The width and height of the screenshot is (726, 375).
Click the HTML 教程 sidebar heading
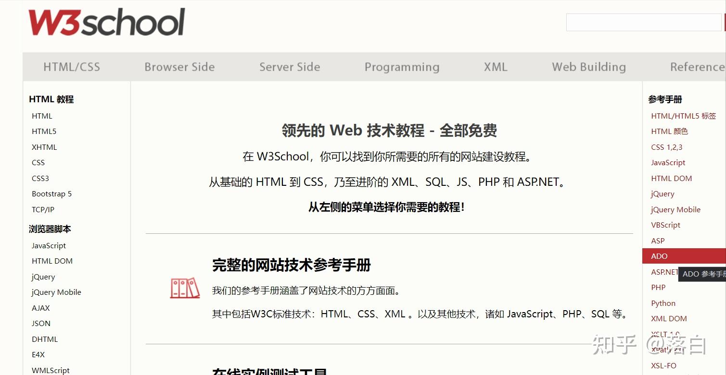point(51,99)
